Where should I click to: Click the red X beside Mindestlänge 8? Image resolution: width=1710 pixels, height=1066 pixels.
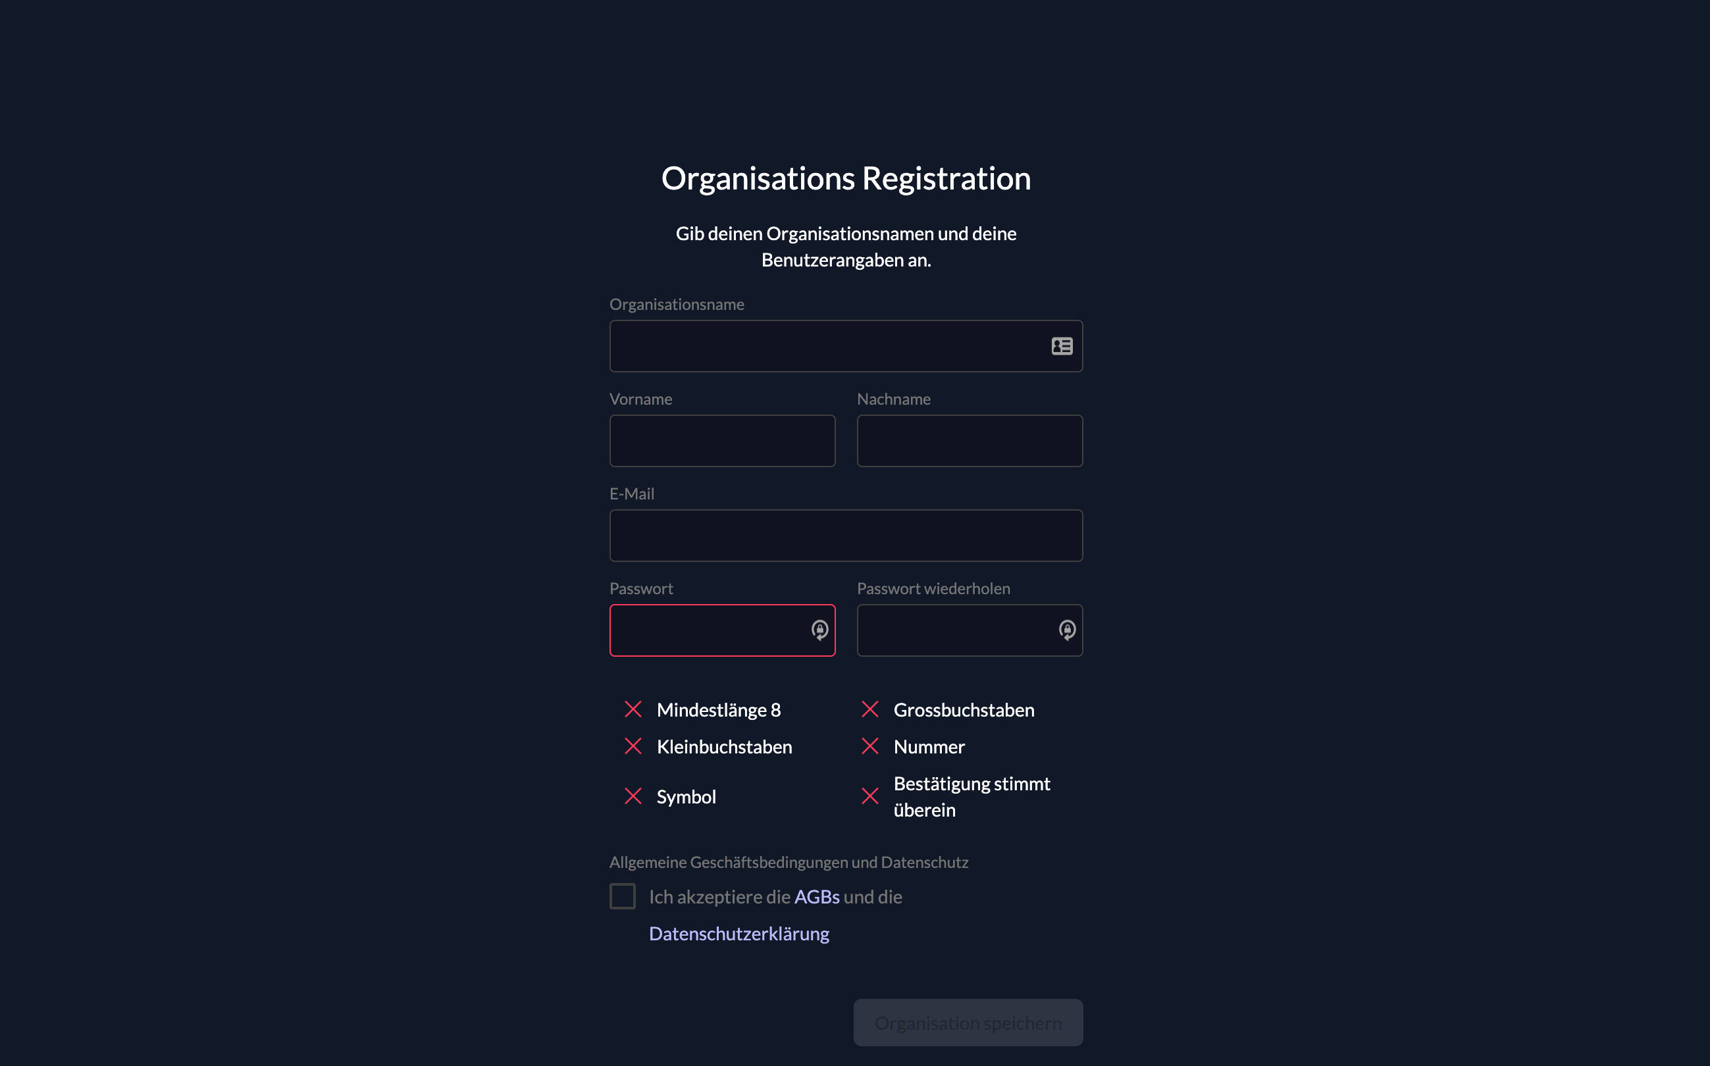click(633, 709)
